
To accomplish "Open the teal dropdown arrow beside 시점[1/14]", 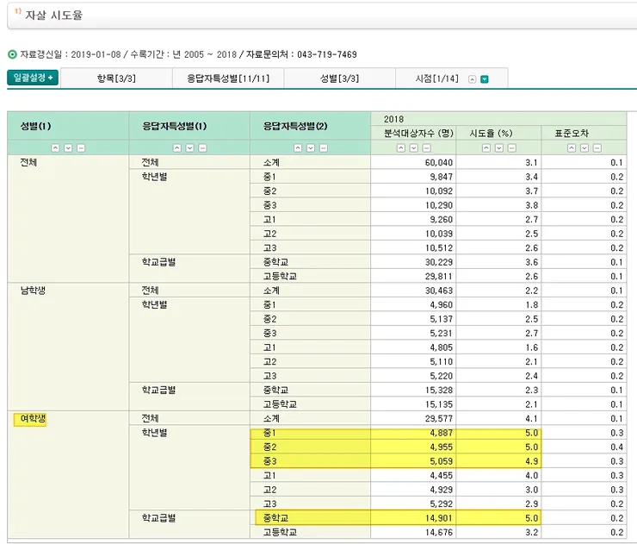I will pos(485,79).
